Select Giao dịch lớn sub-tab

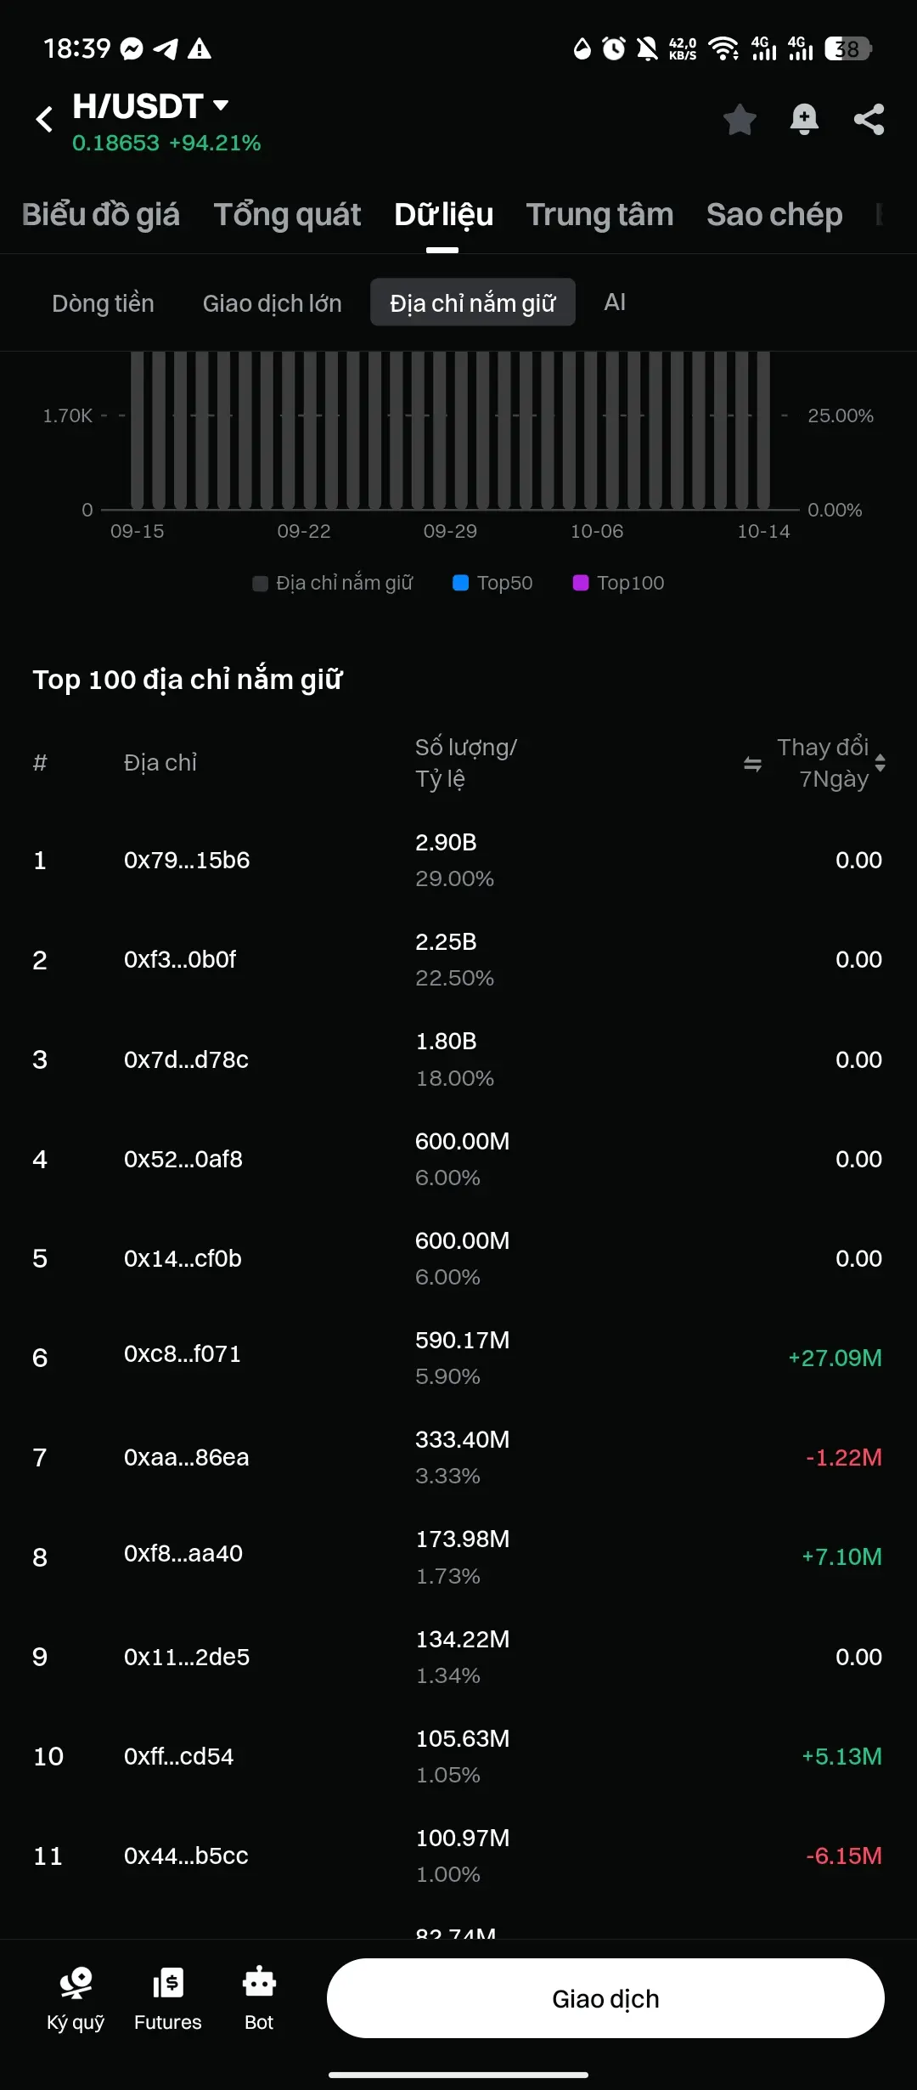(x=272, y=302)
